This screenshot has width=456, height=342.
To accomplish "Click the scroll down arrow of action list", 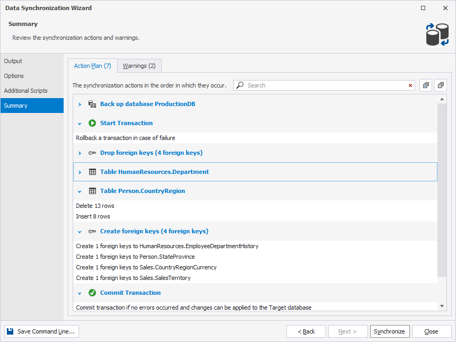I will click(442, 306).
